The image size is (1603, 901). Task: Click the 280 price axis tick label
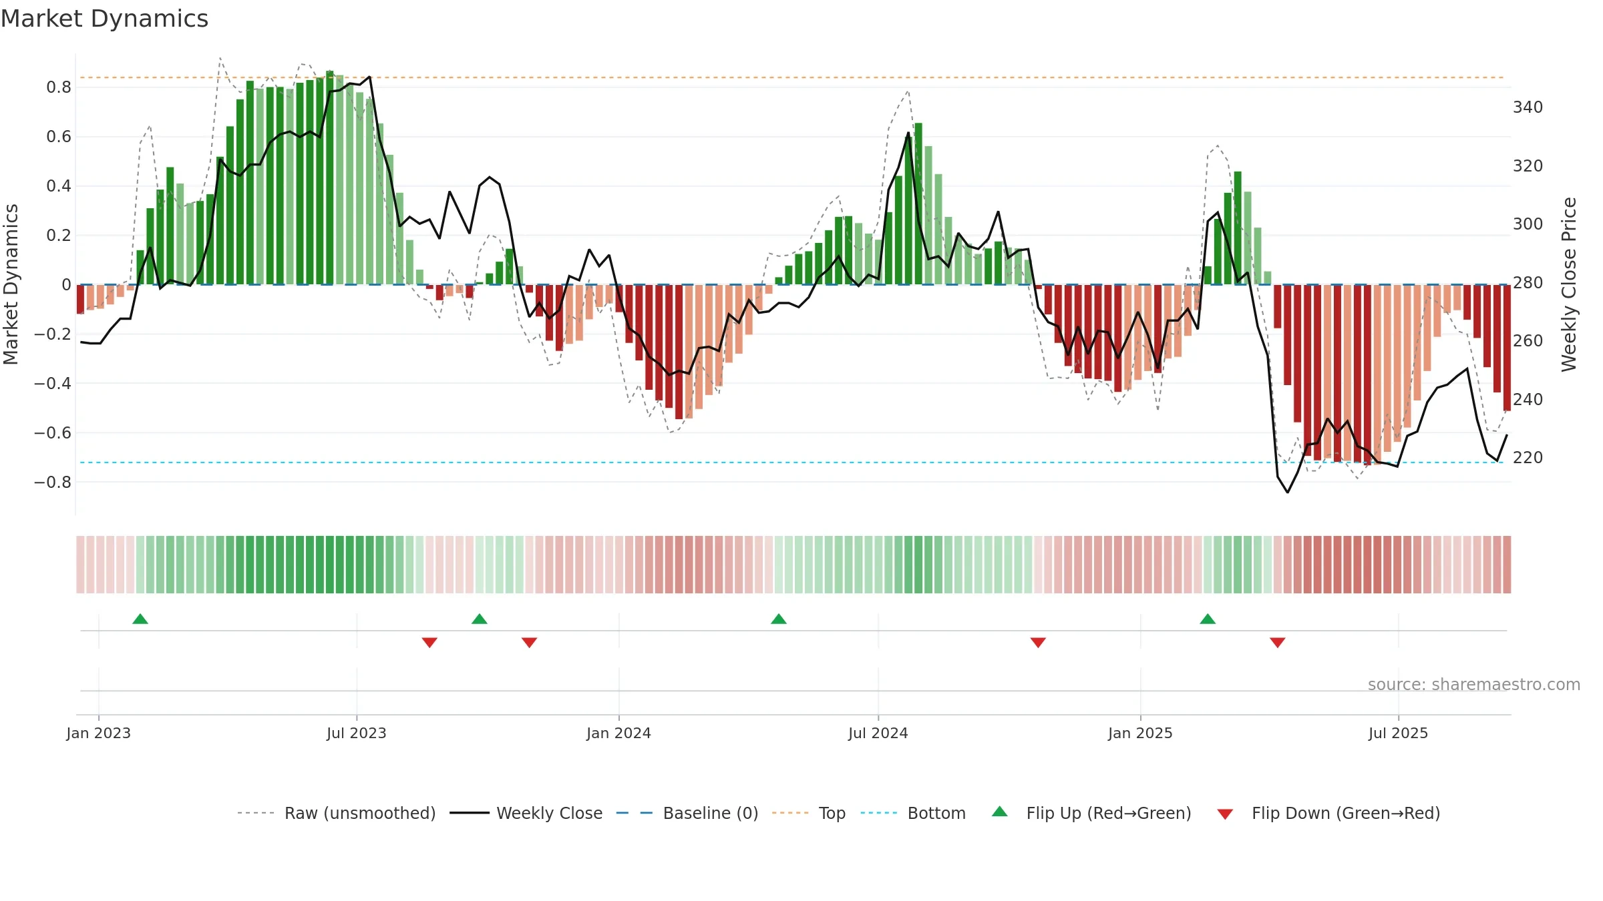coord(1528,282)
